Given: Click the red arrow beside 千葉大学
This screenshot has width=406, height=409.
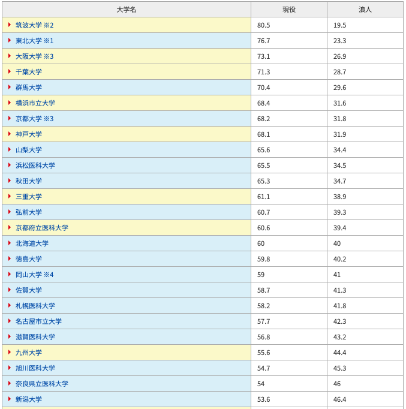Looking at the screenshot, I should [x=10, y=71].
